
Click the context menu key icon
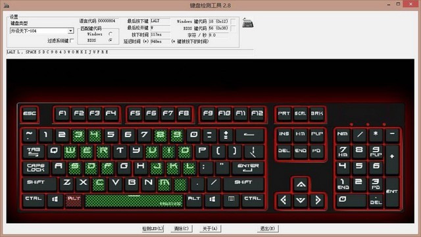pos(231,199)
